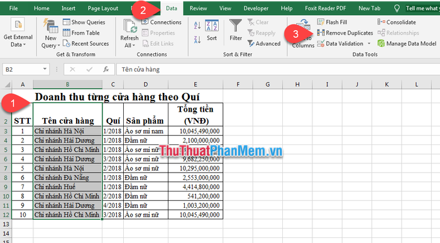Click the Advanced filter option
The width and height of the screenshot is (440, 243).
point(264,43)
